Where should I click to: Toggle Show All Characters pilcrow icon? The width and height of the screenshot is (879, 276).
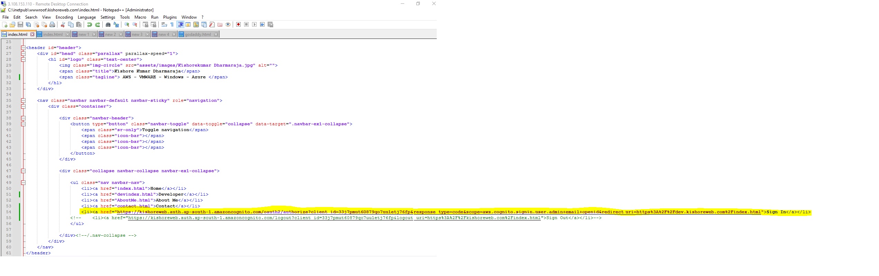(x=172, y=24)
